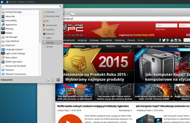Select Office category
Viewport: 190px width, 123px height.
click(x=52, y=38)
